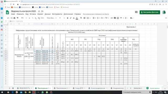The width and height of the screenshot is (168, 94).
Task: Open the text color picker
Action: tap(77, 18)
